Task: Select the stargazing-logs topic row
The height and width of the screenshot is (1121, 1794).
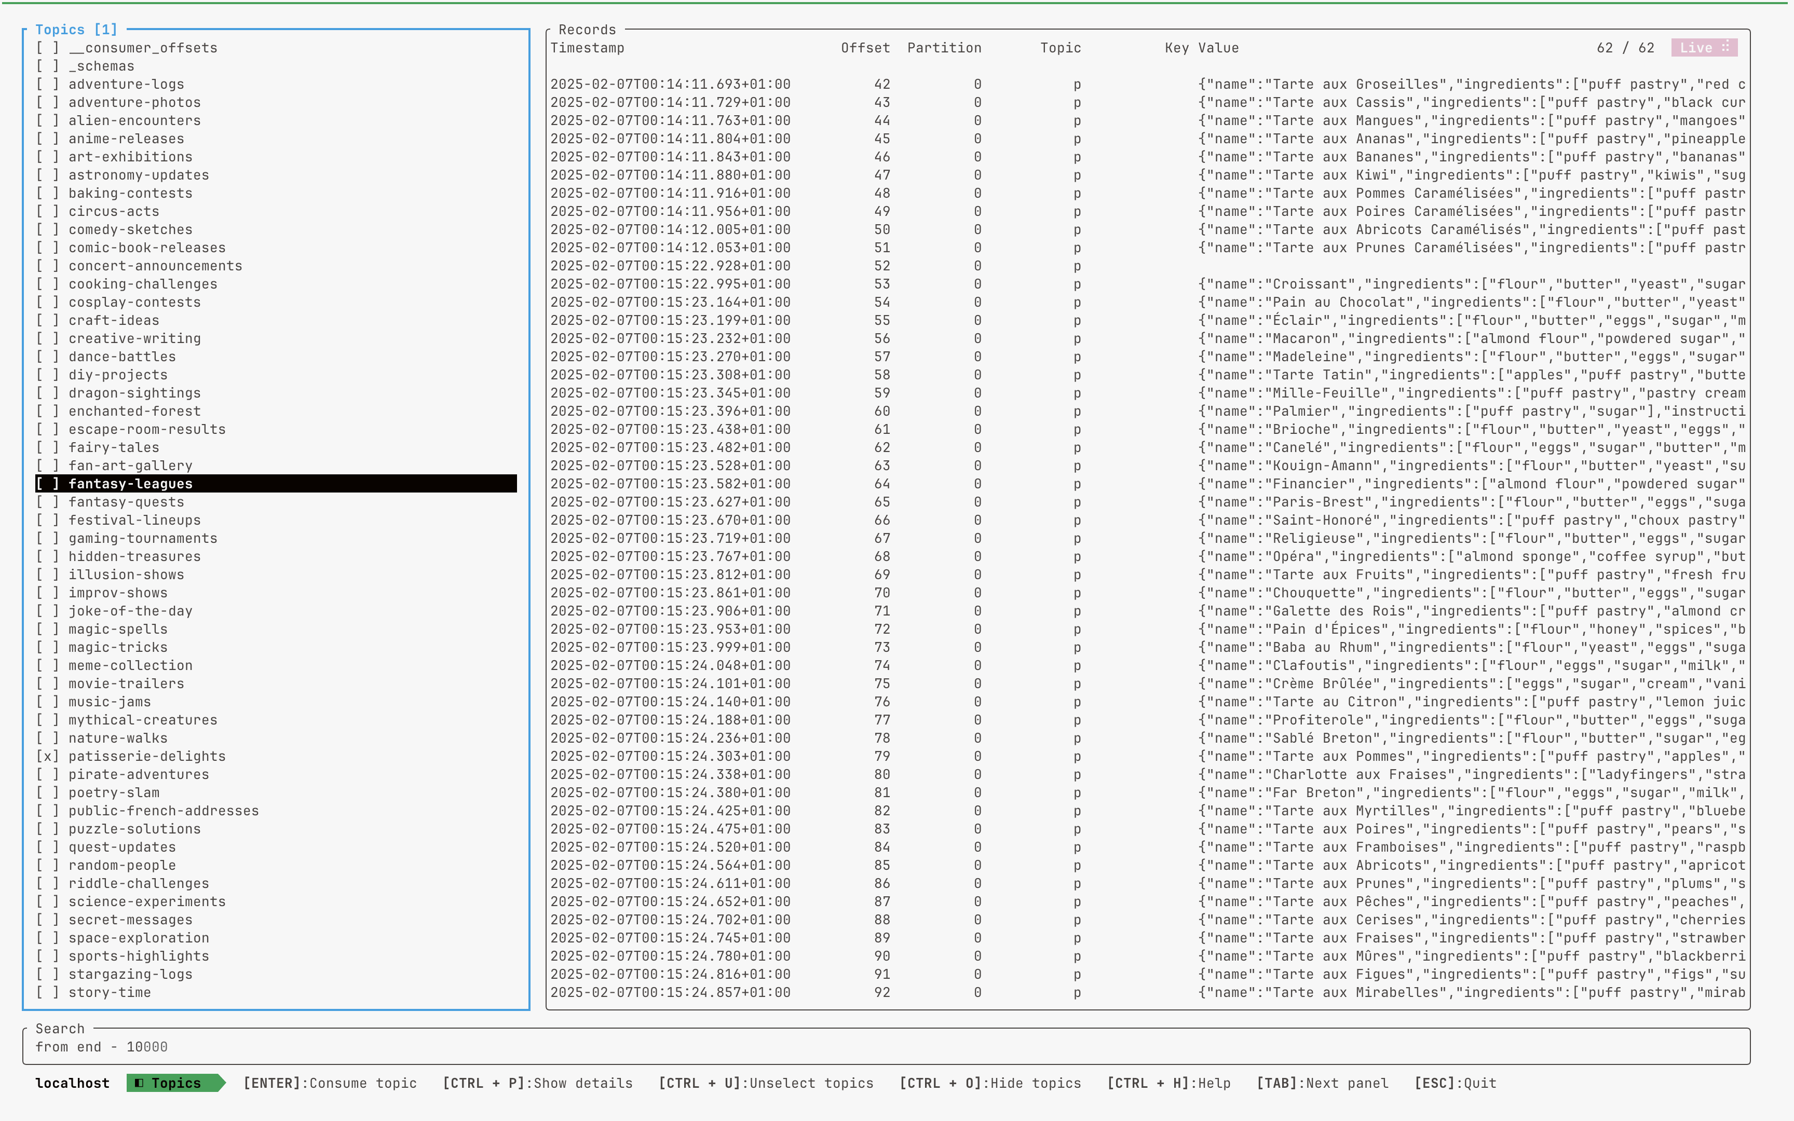Action: click(x=276, y=974)
